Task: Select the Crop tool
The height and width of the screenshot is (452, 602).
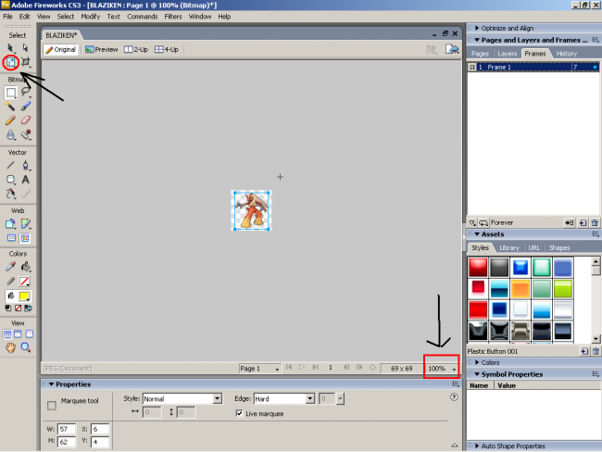Action: click(x=25, y=62)
